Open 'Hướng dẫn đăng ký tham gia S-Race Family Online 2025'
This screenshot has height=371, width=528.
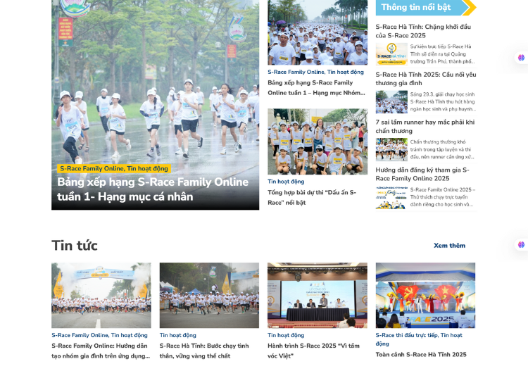click(x=422, y=174)
